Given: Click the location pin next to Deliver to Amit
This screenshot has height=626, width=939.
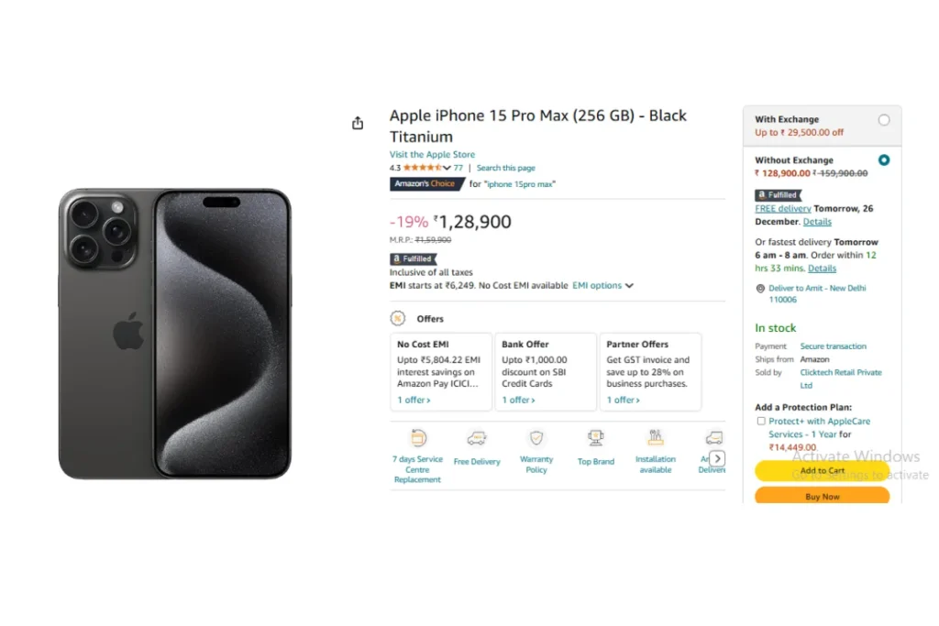Looking at the screenshot, I should pyautogui.click(x=760, y=289).
